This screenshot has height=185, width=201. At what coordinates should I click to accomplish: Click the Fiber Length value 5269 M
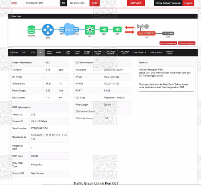click(107, 104)
